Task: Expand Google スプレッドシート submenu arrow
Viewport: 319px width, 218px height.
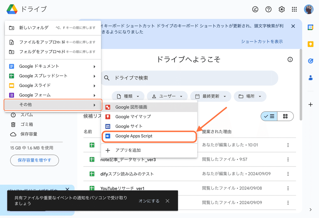Action: [94, 76]
